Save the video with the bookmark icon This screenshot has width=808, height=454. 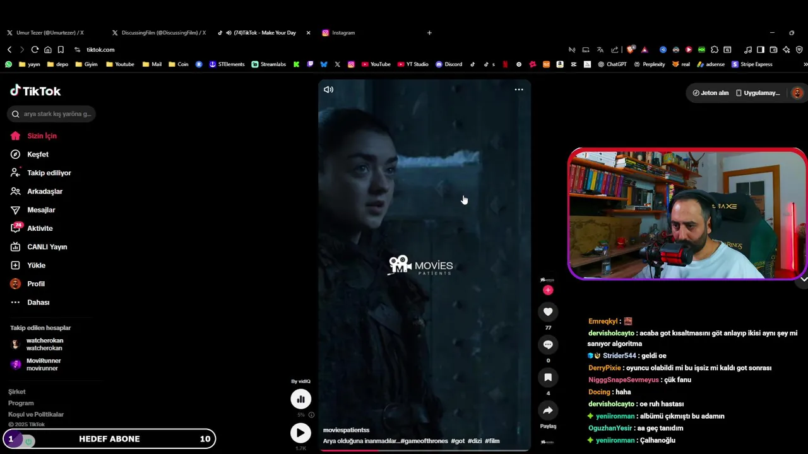[548, 377]
